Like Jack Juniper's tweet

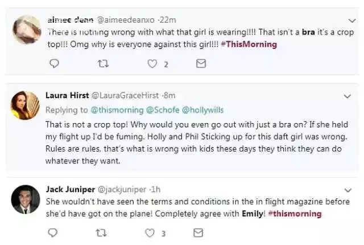(151, 232)
